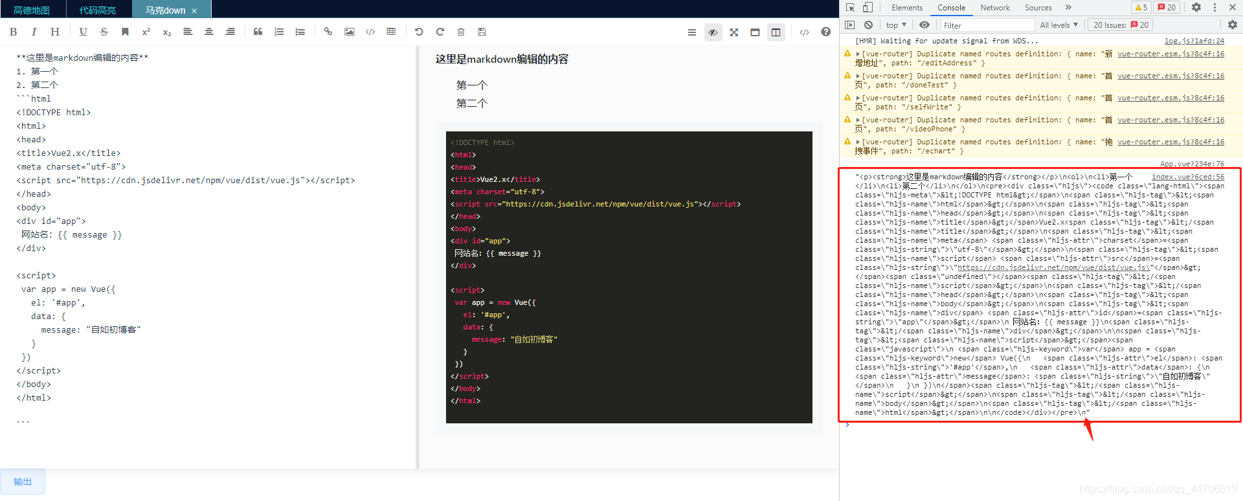This screenshot has height=501, width=1243.
Task: Undo the last edit
Action: (x=419, y=32)
